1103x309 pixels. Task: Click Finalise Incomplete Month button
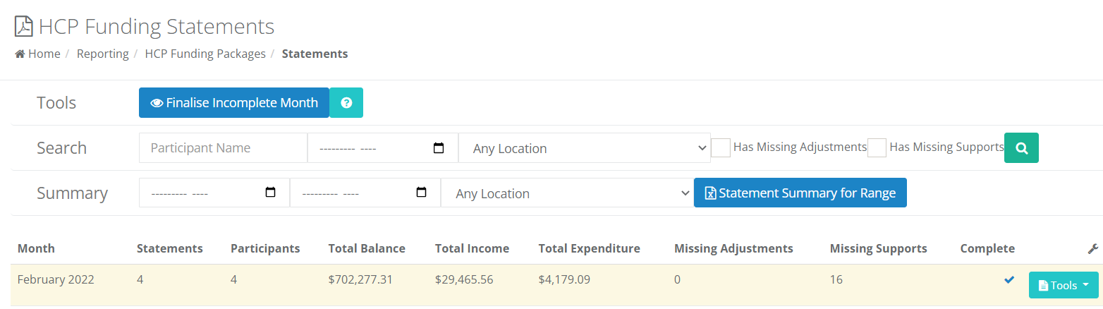point(234,103)
